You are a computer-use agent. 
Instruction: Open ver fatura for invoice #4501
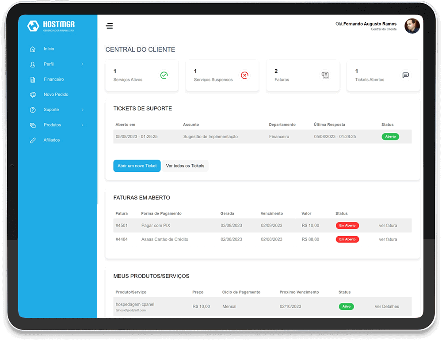(x=388, y=226)
